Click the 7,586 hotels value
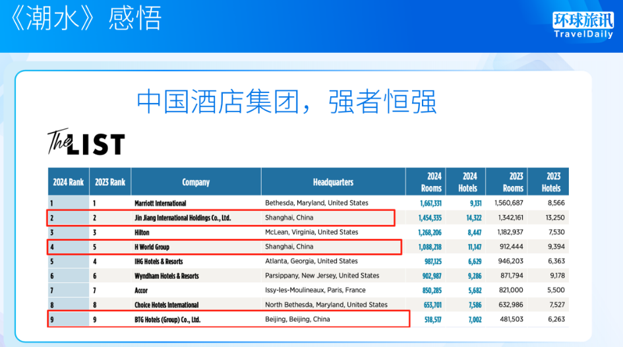Image resolution: width=623 pixels, height=347 pixels. point(475,305)
